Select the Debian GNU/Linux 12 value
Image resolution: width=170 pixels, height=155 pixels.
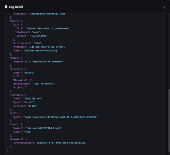pyautogui.click(x=48, y=29)
